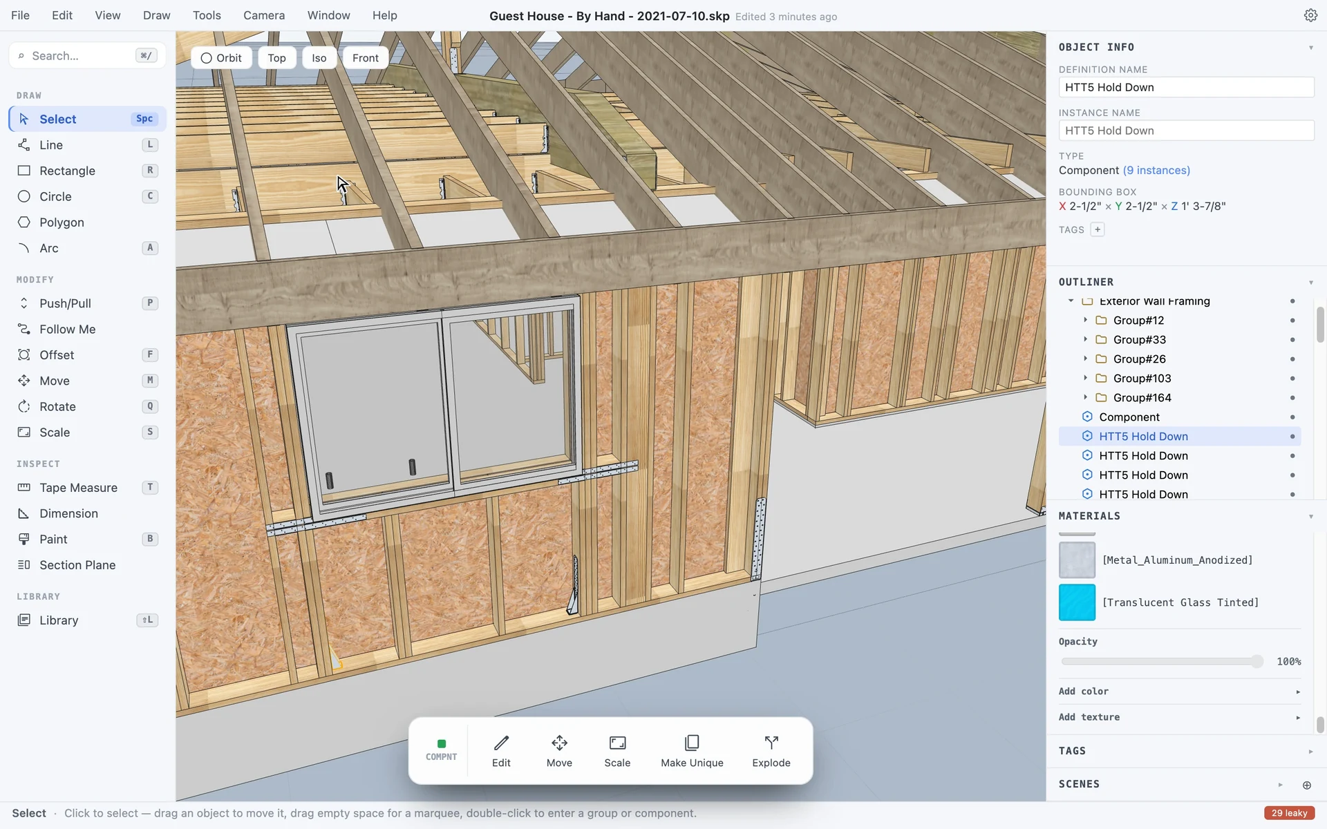Collapse Exterior Wall Framing folder
Image resolution: width=1327 pixels, height=829 pixels.
tap(1071, 301)
